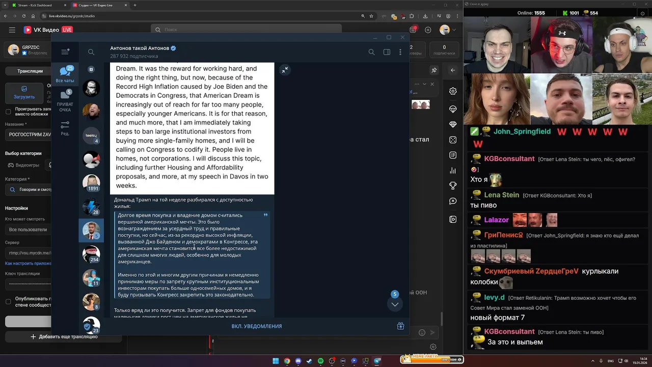652x367 pixels.
Task: Open a new browser tab
Action: (x=135, y=5)
